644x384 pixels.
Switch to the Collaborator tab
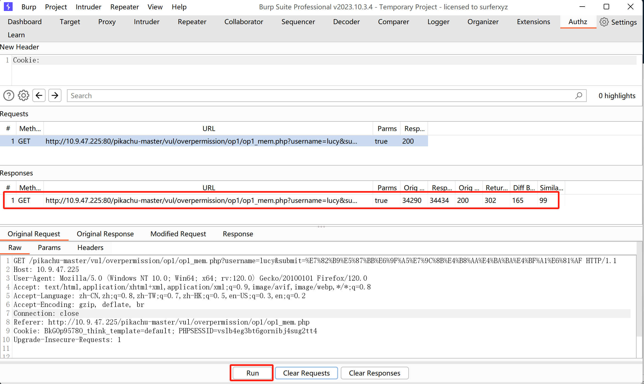244,22
